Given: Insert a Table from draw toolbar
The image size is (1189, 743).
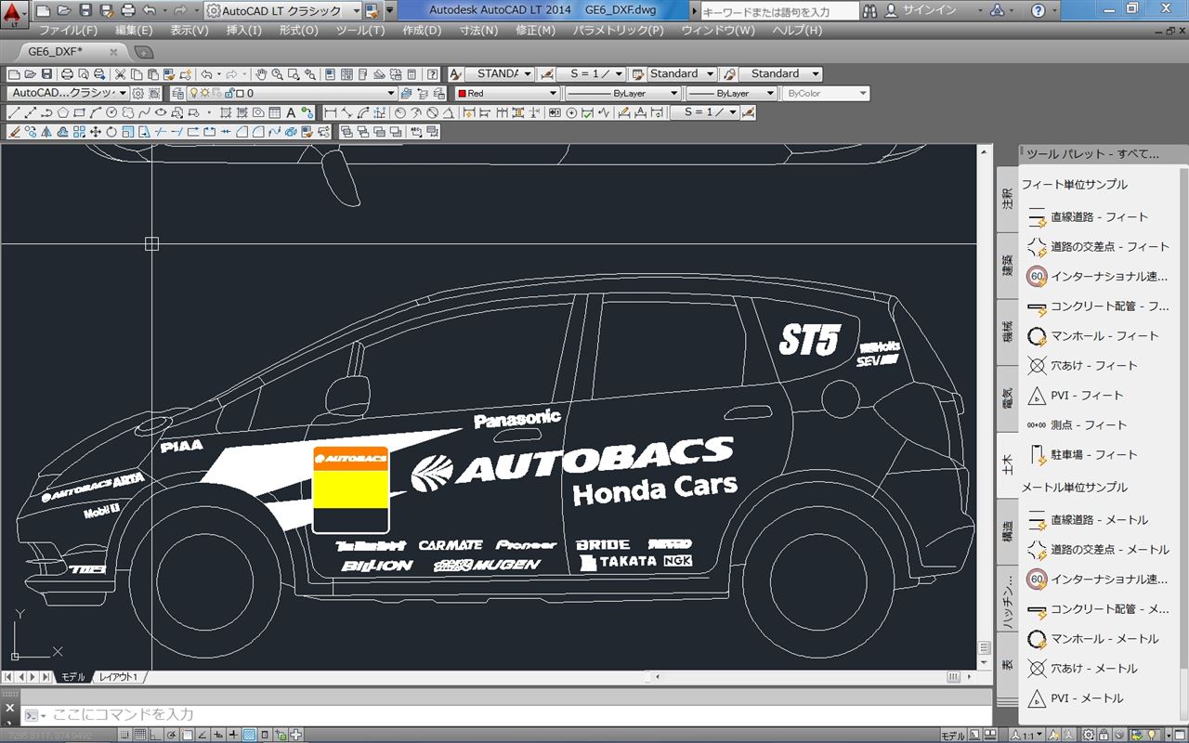Looking at the screenshot, I should (275, 112).
